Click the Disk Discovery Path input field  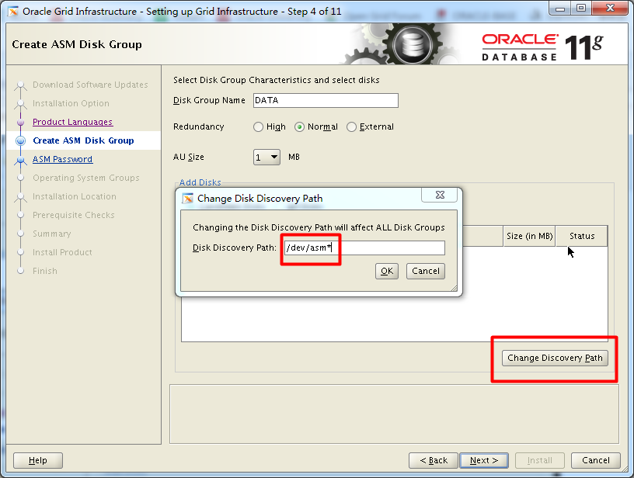coord(364,248)
